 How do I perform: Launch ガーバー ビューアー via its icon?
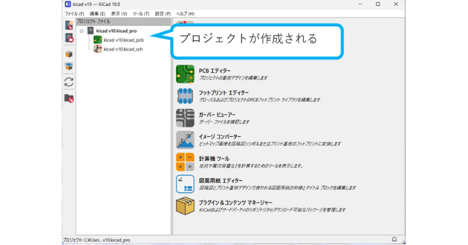185,117
